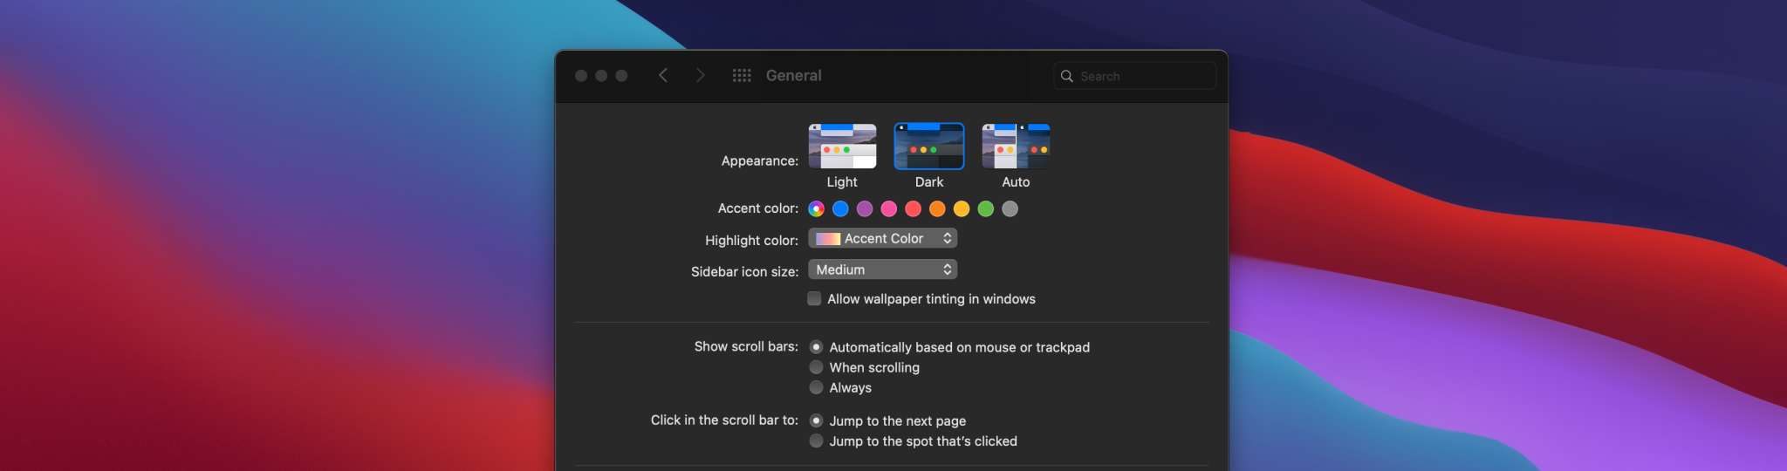Set accent color to green
Image resolution: width=1787 pixels, height=471 pixels.
pyautogui.click(x=986, y=208)
